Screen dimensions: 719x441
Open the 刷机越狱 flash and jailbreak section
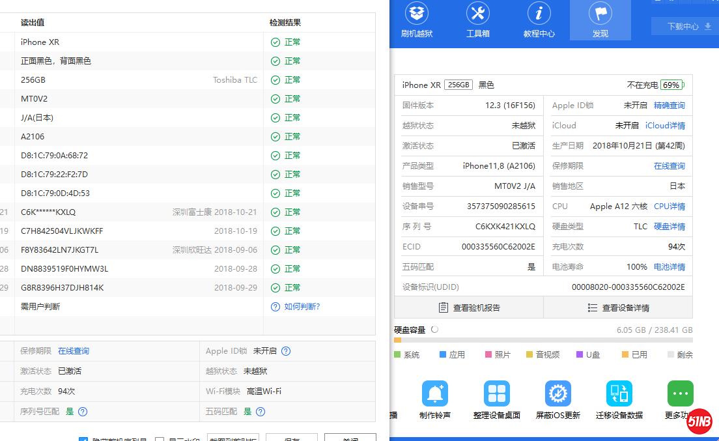[x=416, y=20]
